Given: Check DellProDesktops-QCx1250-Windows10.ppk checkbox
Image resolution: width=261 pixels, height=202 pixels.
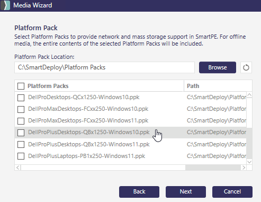Looking at the screenshot, I should point(21,98).
